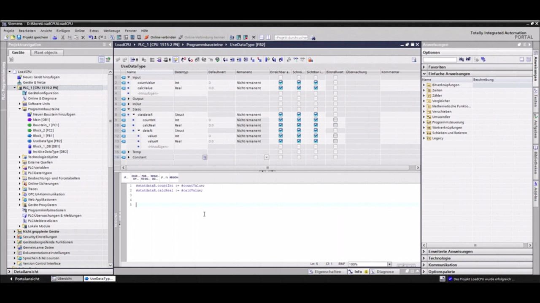Toggle 'Erreichbar' checkbox for countValue row
This screenshot has height=303, width=540.
coord(281,82)
